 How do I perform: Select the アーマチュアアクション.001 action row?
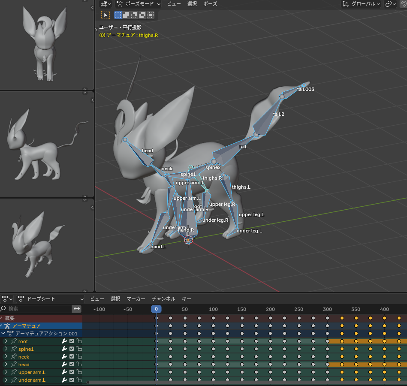point(46,334)
